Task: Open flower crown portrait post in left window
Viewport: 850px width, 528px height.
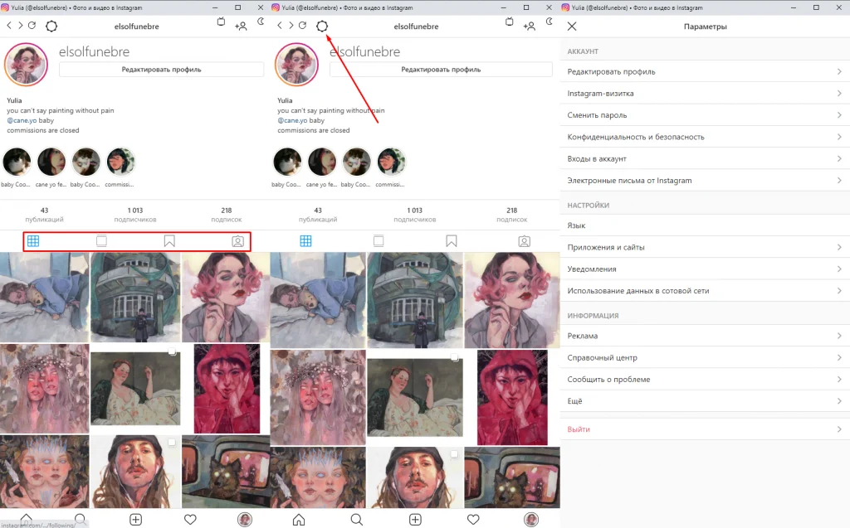Action: [x=45, y=388]
